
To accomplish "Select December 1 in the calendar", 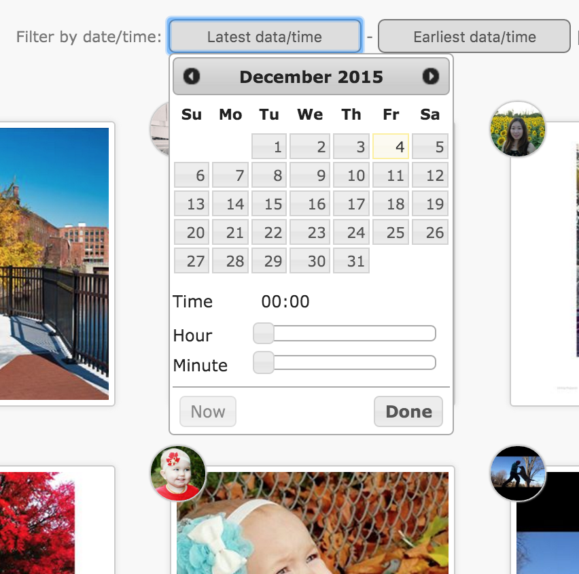I will 270,146.
